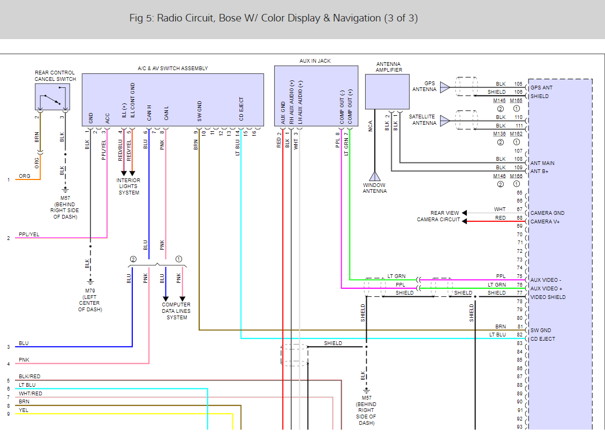Click the Antenna Amplifier block

click(x=387, y=91)
